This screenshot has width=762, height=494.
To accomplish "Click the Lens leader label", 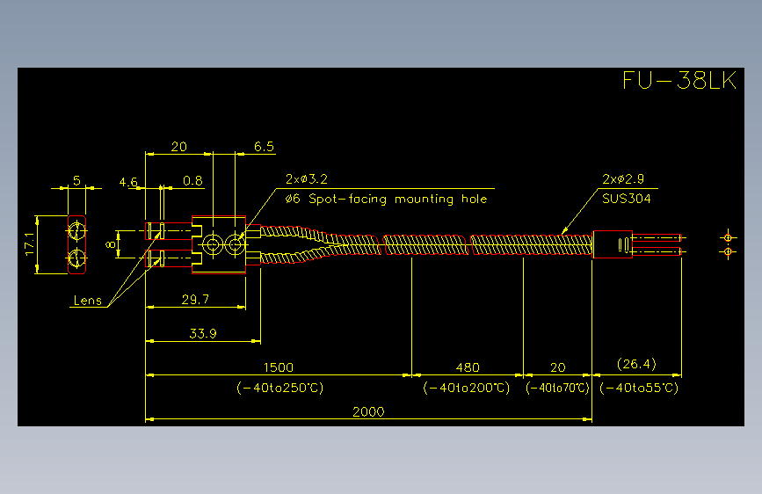I will pyautogui.click(x=88, y=301).
